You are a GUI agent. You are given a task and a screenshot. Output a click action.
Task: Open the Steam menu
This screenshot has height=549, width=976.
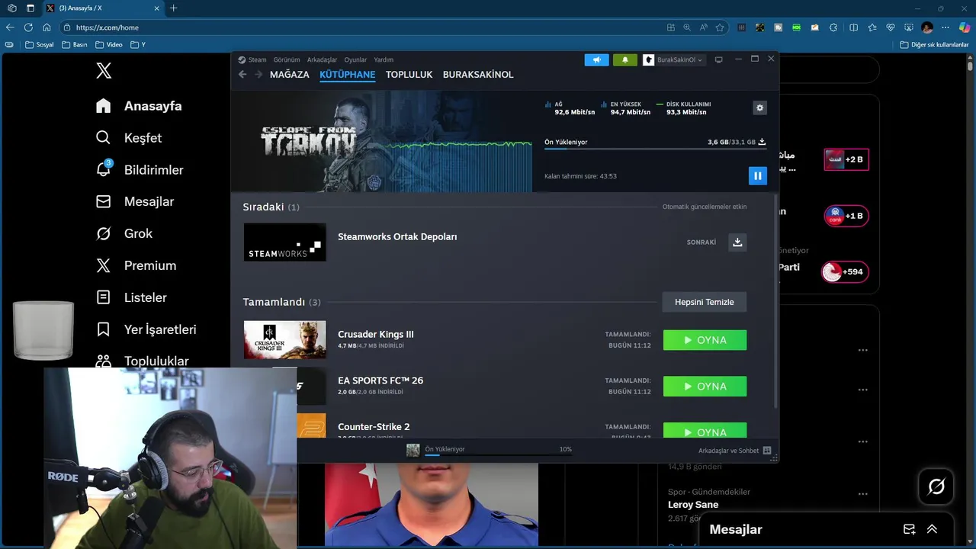252,59
